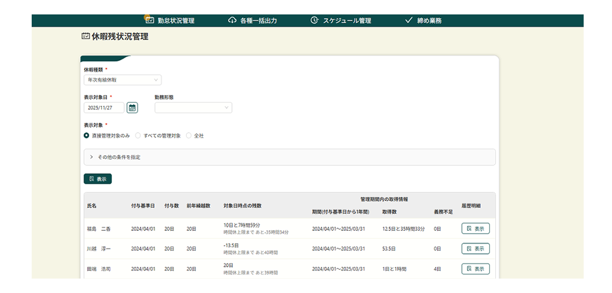Click the acquired value 1日と1時間
Screen dimensions: 612x293
(395, 269)
